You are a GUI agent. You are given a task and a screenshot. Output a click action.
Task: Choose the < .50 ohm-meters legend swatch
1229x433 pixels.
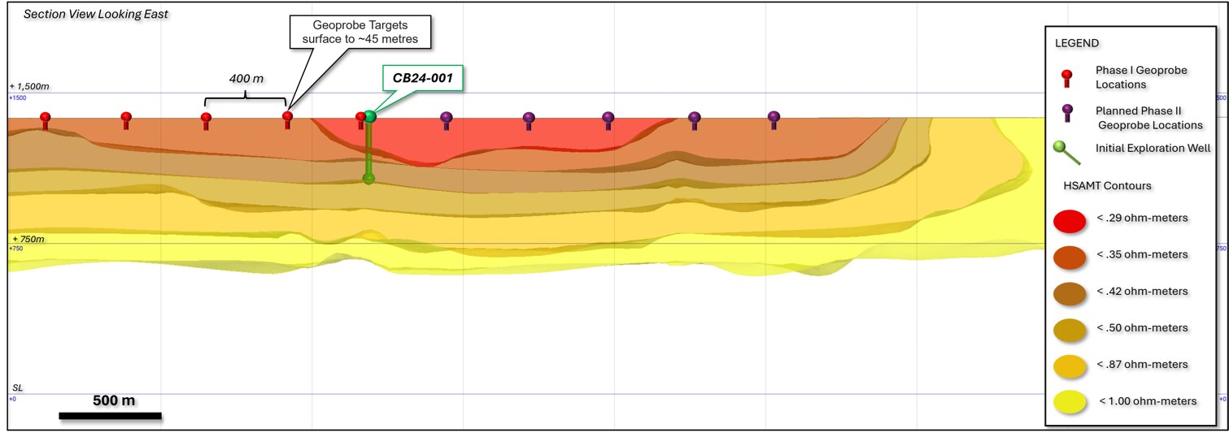pyautogui.click(x=1070, y=328)
